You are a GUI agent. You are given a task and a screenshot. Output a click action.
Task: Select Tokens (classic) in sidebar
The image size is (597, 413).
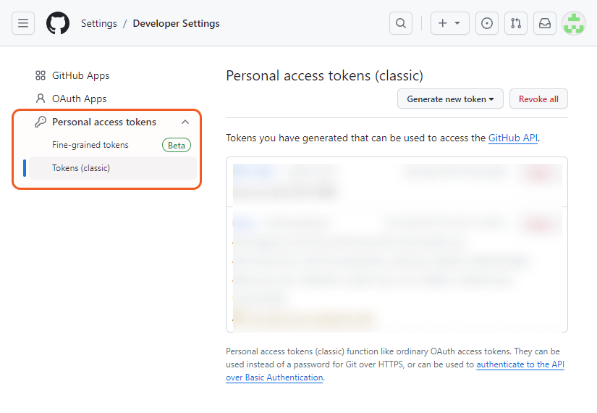pos(81,168)
